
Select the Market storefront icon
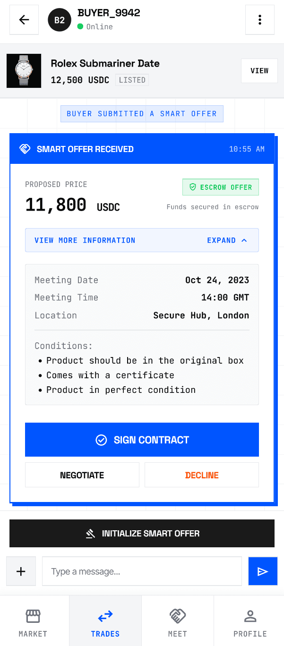pos(33,616)
